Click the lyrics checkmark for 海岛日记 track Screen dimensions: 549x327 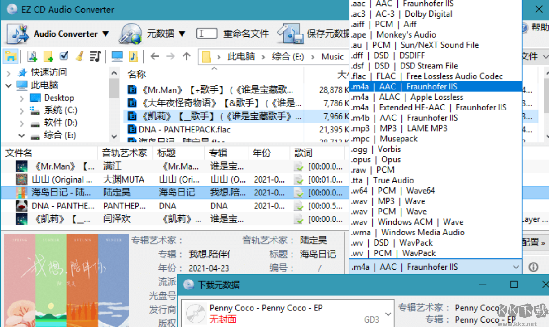point(298,193)
